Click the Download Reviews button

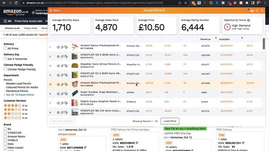[x=63, y=121]
